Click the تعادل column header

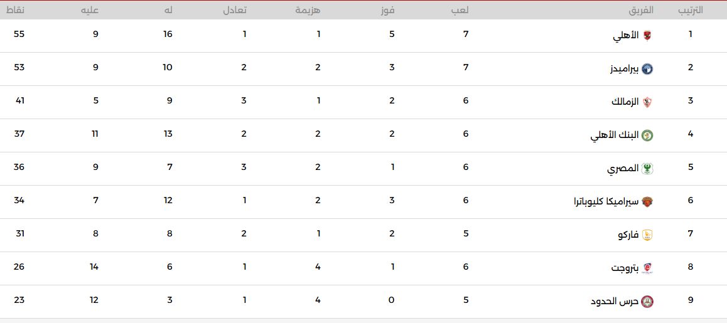(x=235, y=10)
